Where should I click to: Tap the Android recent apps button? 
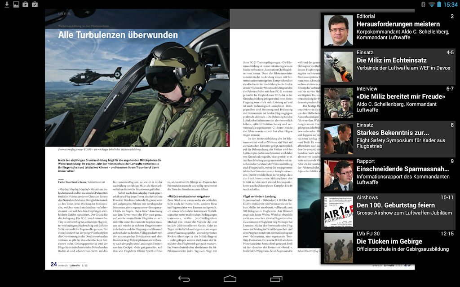click(276, 279)
